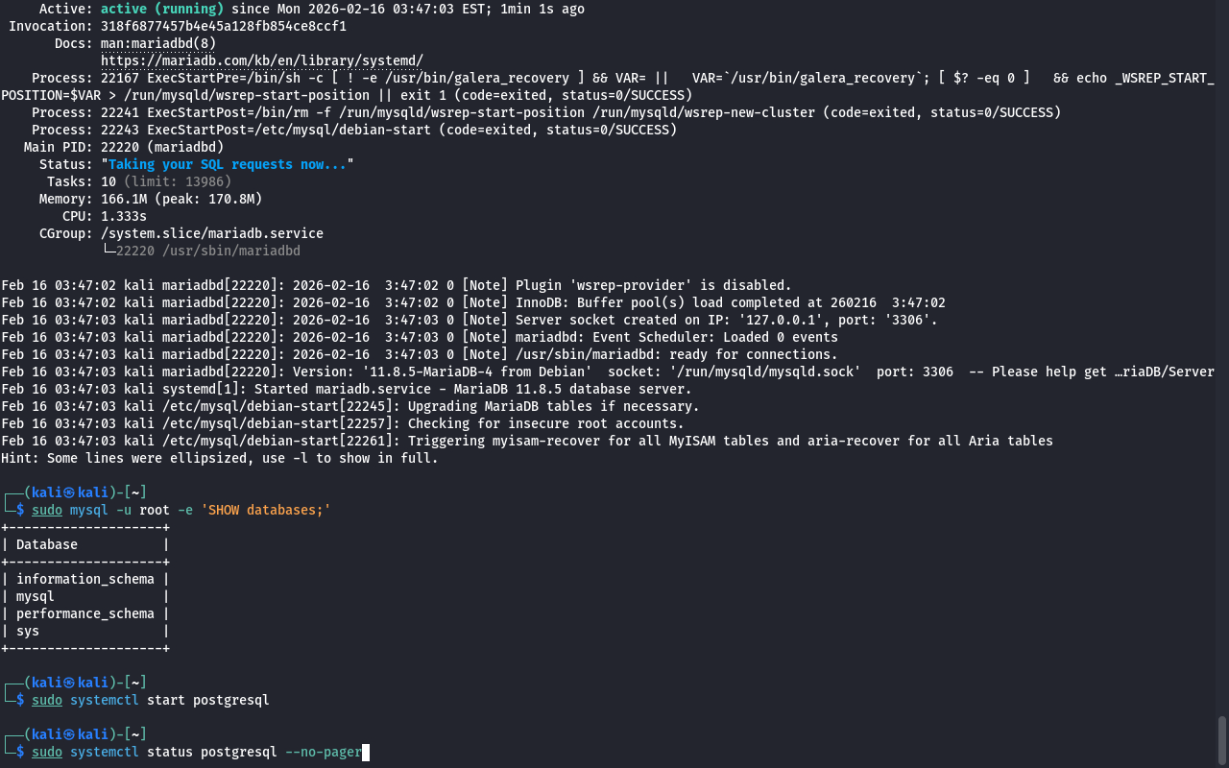This screenshot has width=1229, height=768.
Task: Click the green 'active (running)' status text
Action: [x=161, y=9]
